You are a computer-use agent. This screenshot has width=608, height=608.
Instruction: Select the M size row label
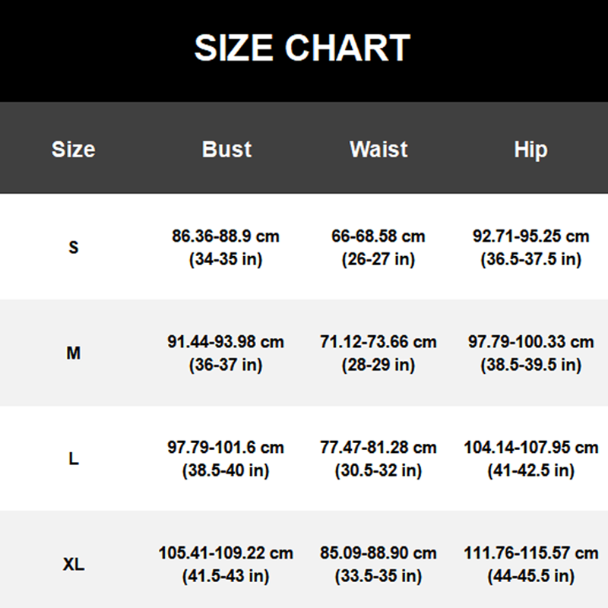73,353
